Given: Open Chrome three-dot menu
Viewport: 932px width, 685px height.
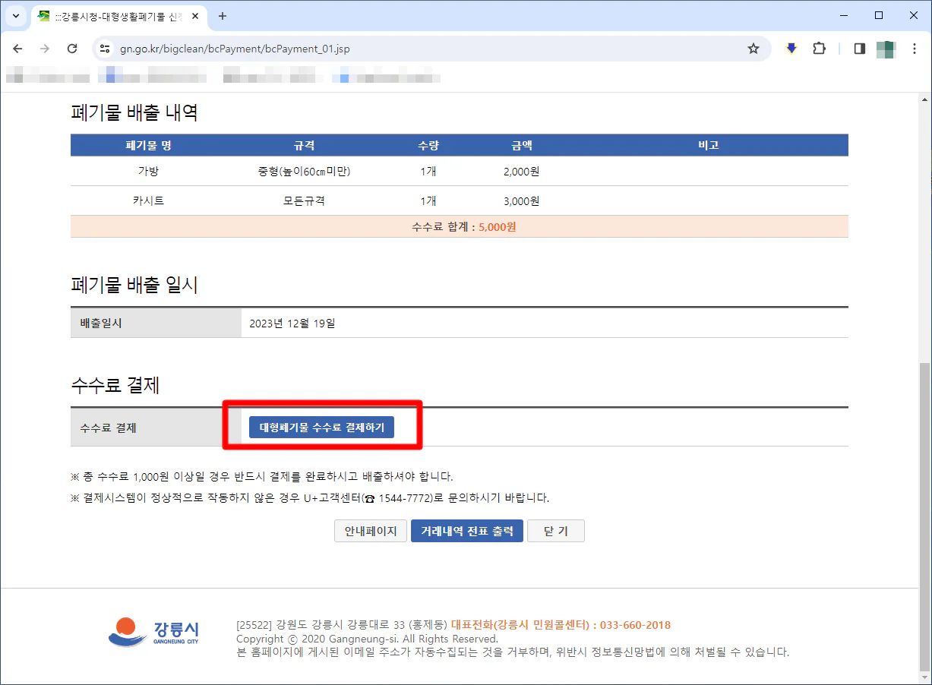Looking at the screenshot, I should 915,49.
